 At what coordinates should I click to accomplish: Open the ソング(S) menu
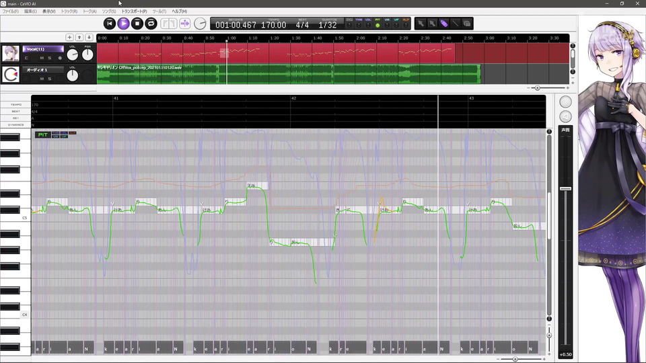(x=109, y=11)
